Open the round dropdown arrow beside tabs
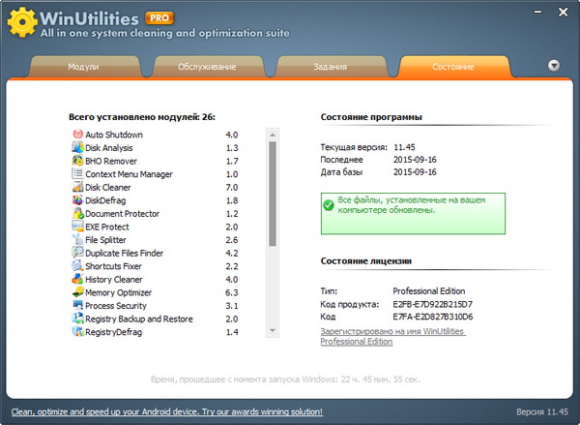This screenshot has height=425, width=580. click(554, 66)
